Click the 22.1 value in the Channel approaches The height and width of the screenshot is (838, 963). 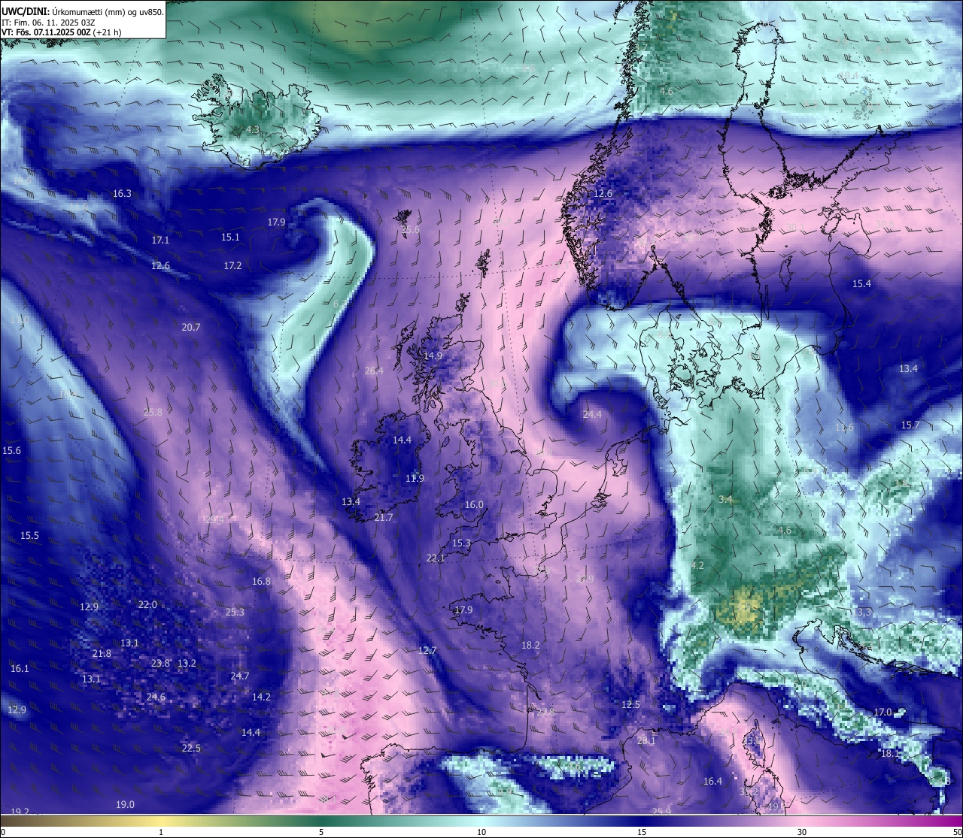[x=436, y=558]
